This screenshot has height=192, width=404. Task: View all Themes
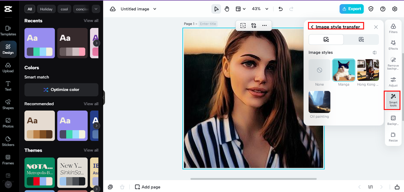(x=91, y=150)
